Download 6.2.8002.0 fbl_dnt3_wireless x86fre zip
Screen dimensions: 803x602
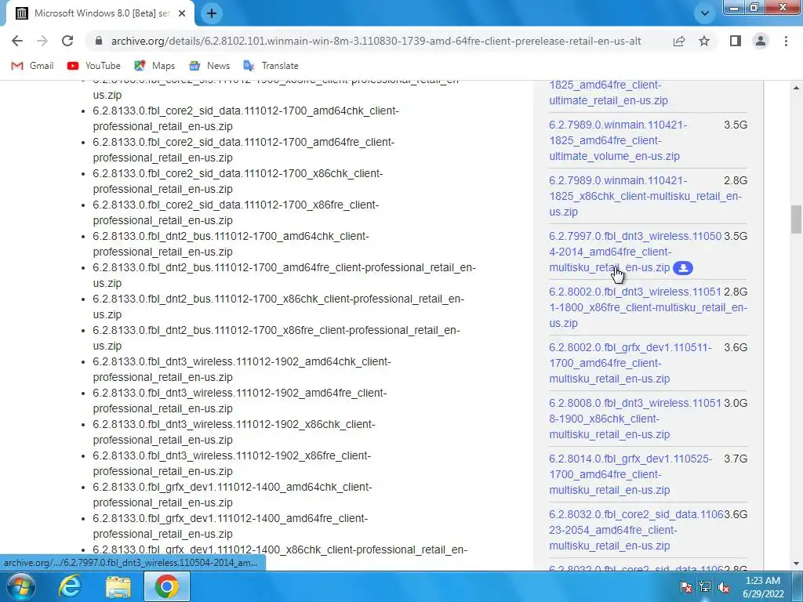pos(648,307)
